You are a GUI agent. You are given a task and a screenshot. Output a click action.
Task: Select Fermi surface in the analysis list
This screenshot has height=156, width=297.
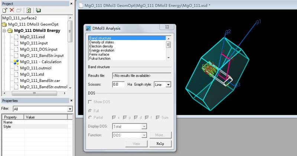pos(127,54)
